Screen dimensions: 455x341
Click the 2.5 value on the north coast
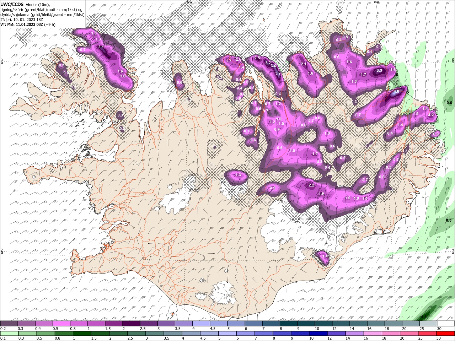[x=257, y=58]
